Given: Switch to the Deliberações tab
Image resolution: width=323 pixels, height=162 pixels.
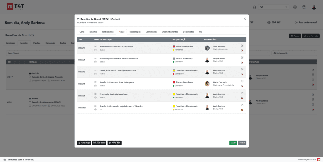Looking at the screenshot, I should [x=135, y=32].
